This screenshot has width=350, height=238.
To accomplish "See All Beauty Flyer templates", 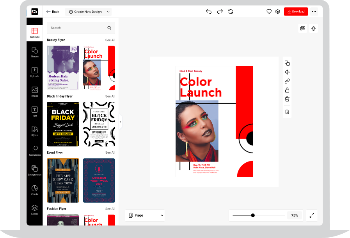I will pos(110,40).
